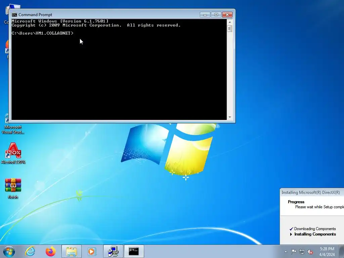Open Action Center flag icon
Viewport: 344px width, 258px height.
(294, 252)
